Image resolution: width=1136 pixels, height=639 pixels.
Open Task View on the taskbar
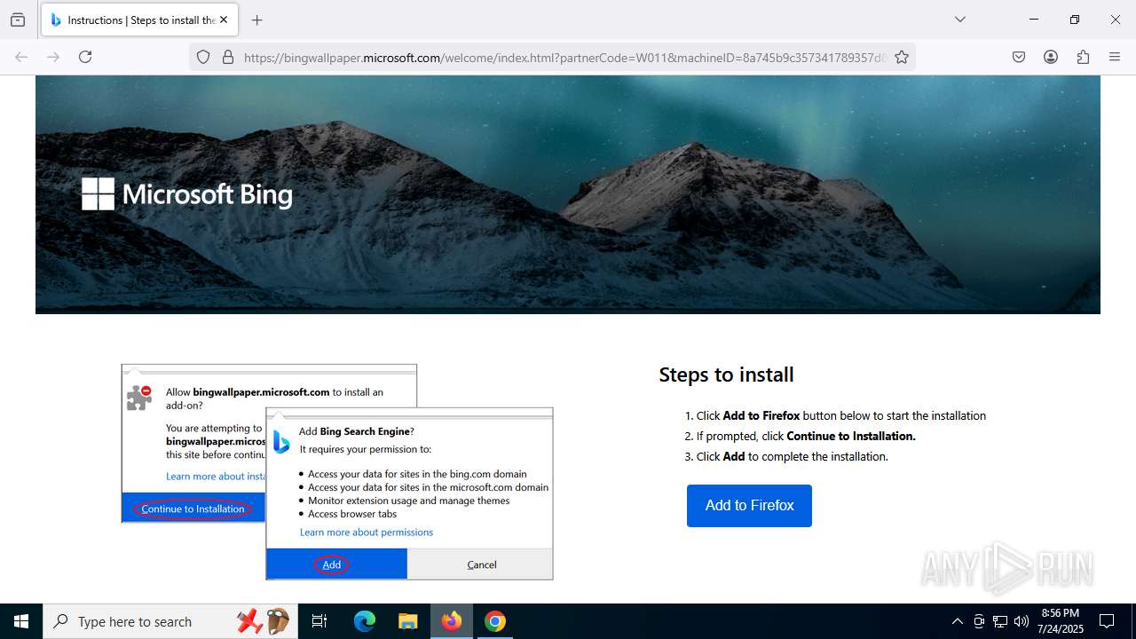coord(319,621)
